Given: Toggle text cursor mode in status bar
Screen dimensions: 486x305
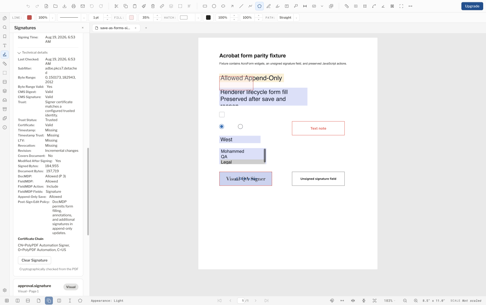Looking at the screenshot, I should [70, 300].
